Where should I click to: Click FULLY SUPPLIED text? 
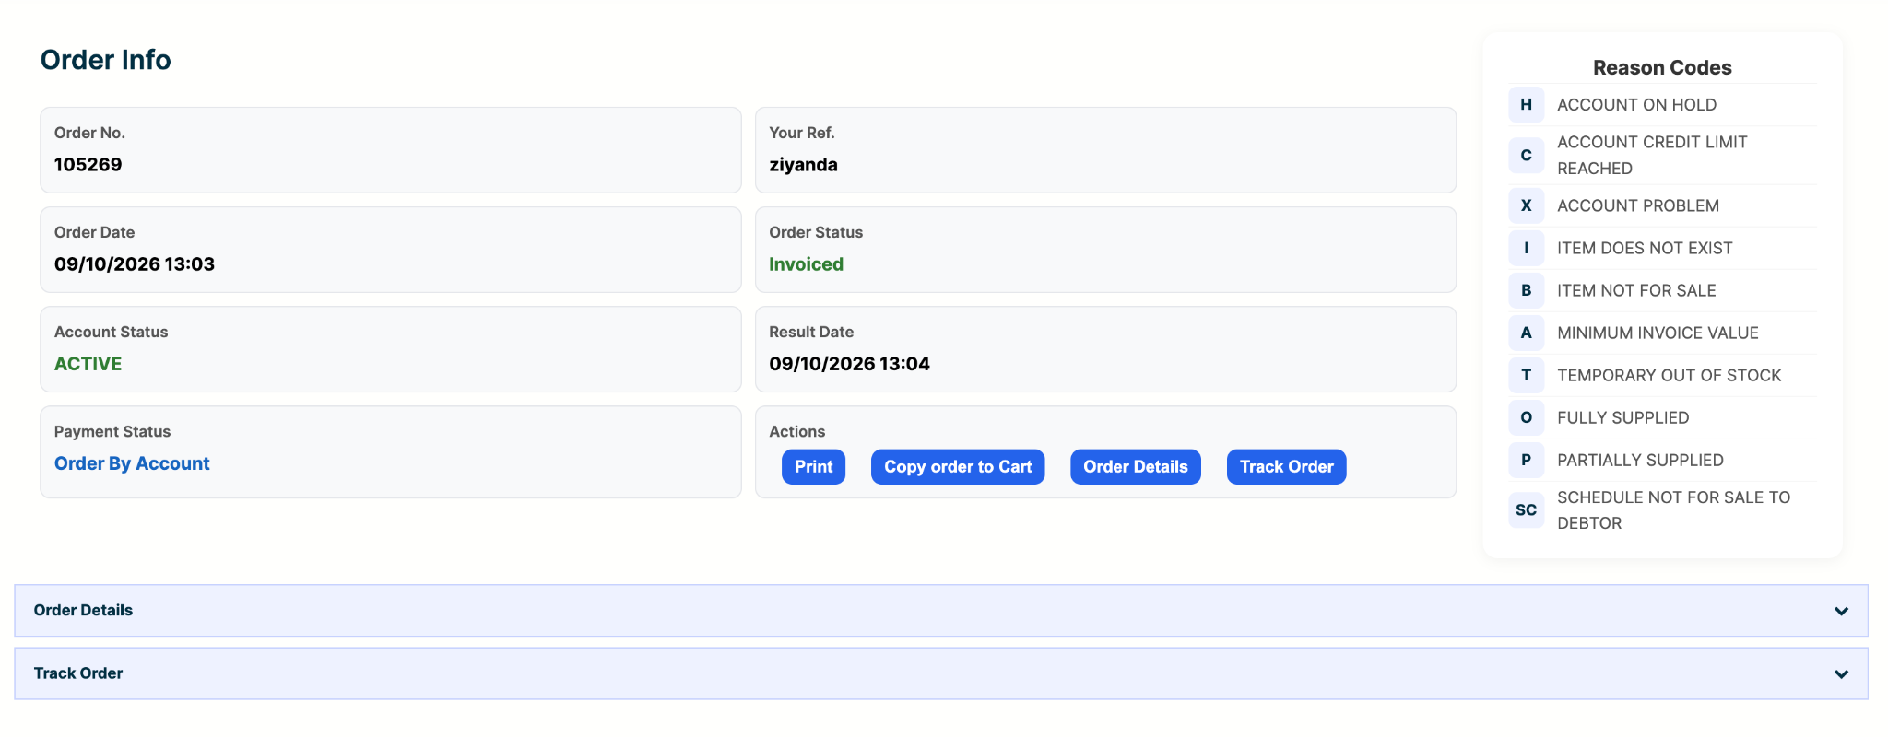tap(1622, 417)
